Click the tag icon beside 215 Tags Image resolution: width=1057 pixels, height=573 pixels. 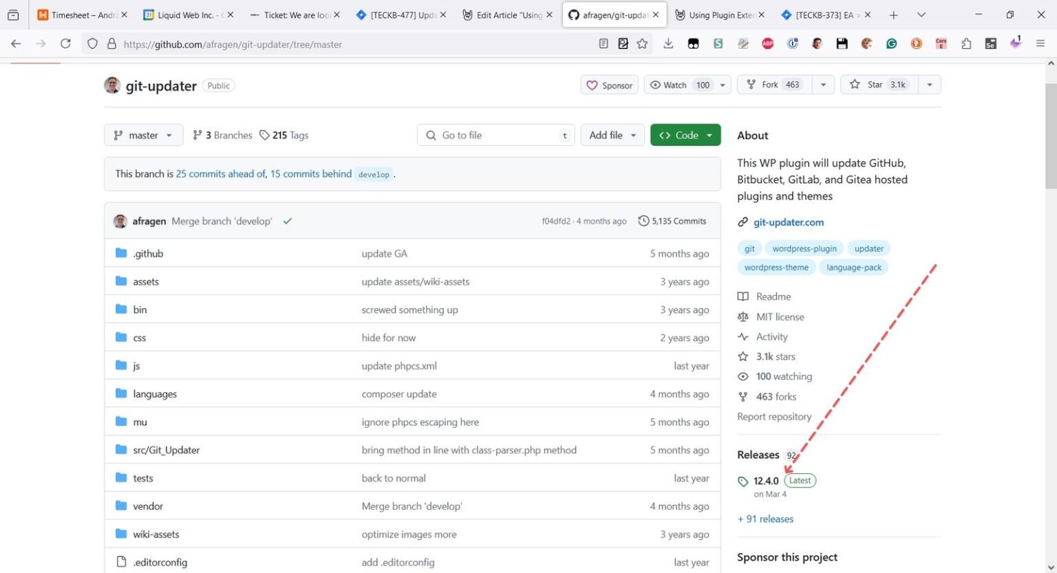(x=265, y=135)
